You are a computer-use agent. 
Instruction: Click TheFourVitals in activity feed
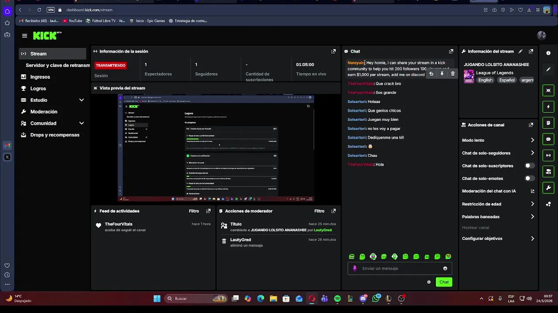point(119,224)
